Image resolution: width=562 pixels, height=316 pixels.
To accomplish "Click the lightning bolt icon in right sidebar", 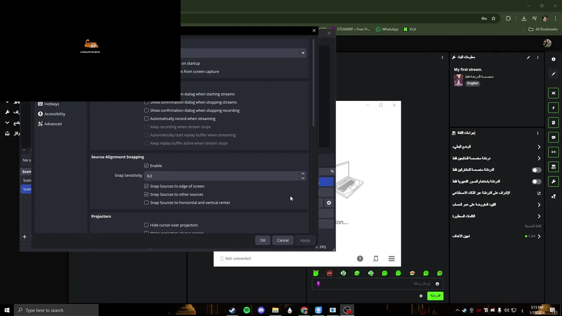I will [x=553, y=108].
